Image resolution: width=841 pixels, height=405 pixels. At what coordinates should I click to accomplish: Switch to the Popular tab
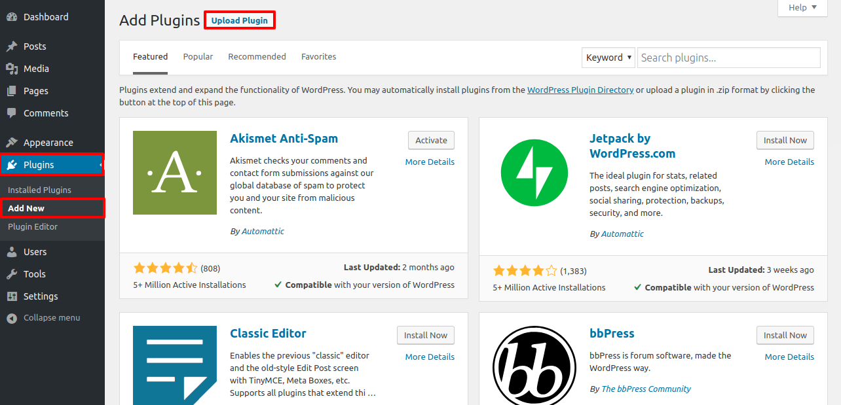pyautogui.click(x=198, y=57)
